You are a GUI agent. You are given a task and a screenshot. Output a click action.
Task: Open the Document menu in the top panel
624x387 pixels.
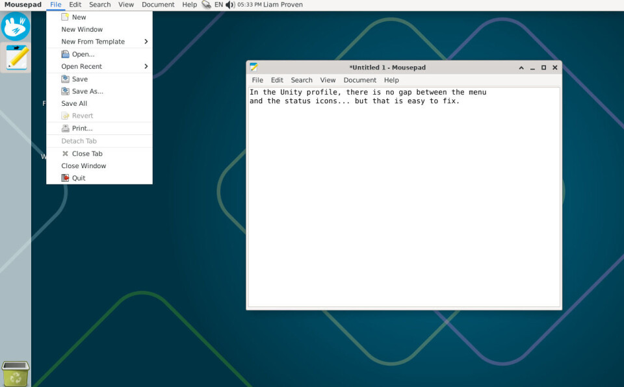point(158,5)
